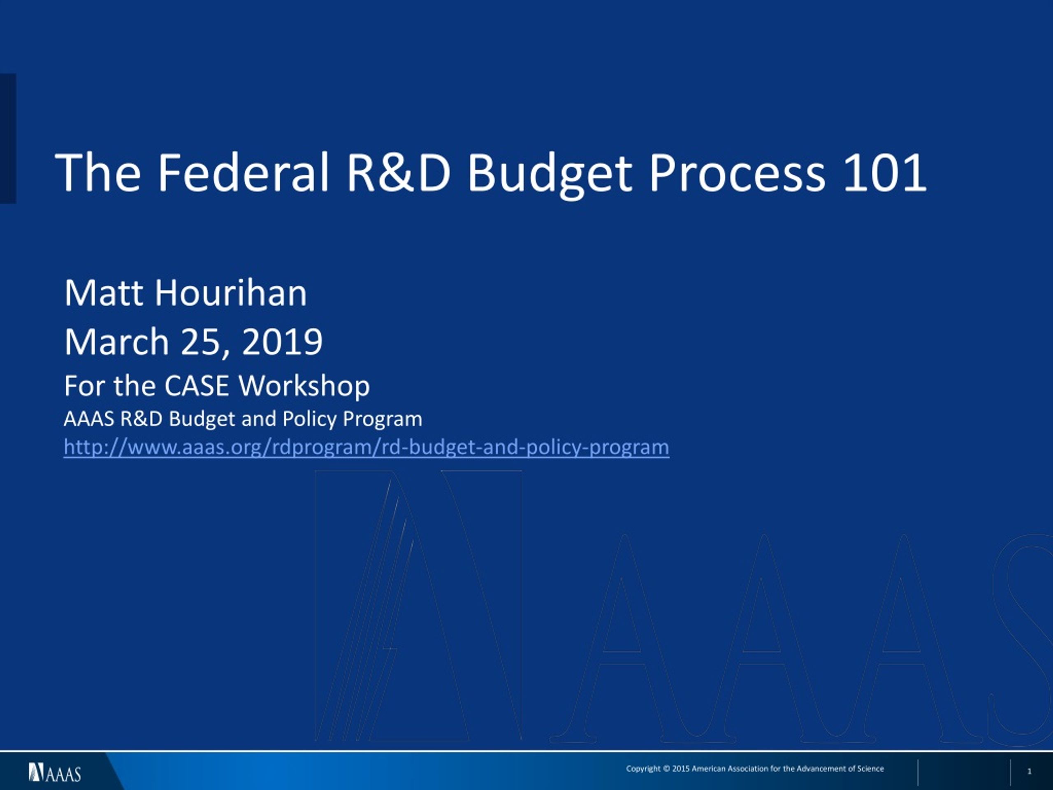Click 'AAAS R&D Budget and Policy Program' line
The width and height of the screenshot is (1053, 790).
point(243,419)
